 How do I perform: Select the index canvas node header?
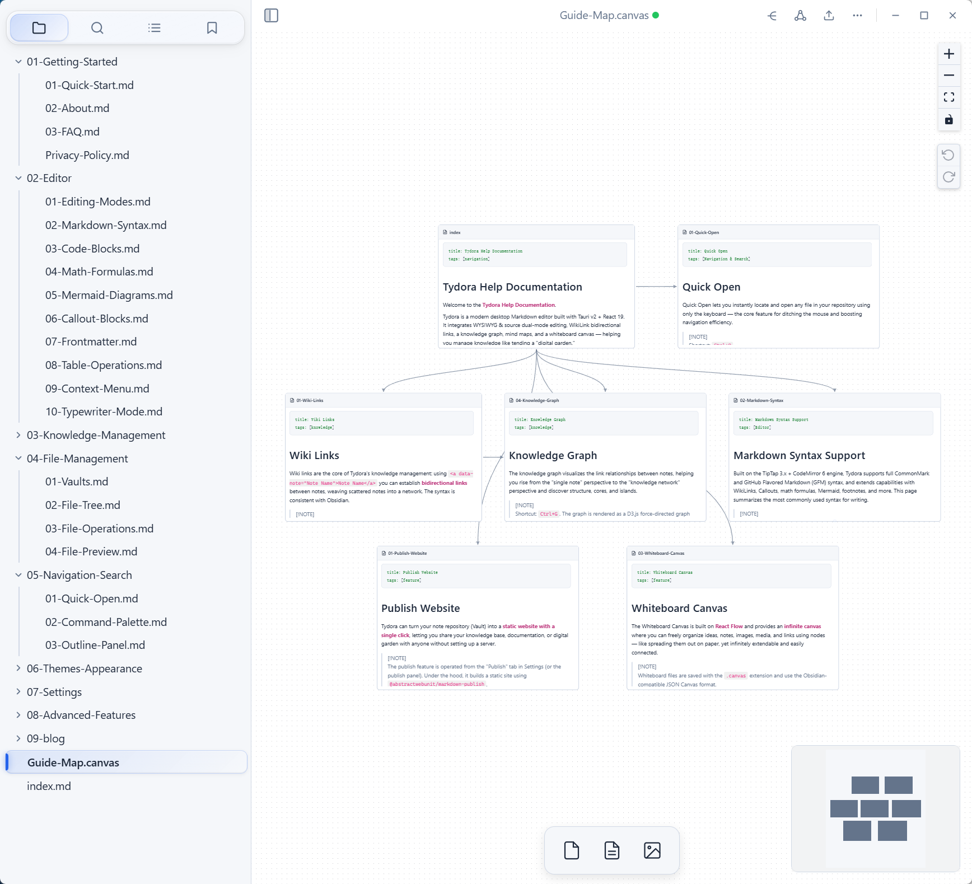pyautogui.click(x=536, y=232)
